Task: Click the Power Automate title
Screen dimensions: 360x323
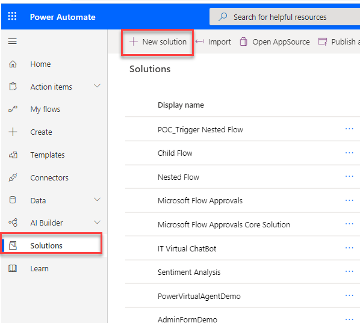Action: pos(63,17)
